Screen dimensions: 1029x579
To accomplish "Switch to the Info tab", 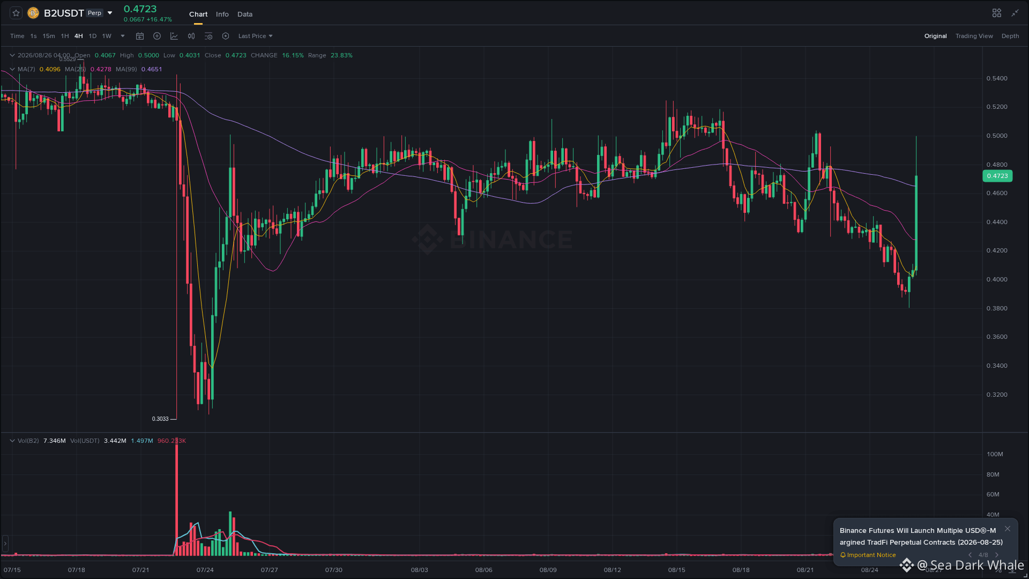I will [x=222, y=14].
